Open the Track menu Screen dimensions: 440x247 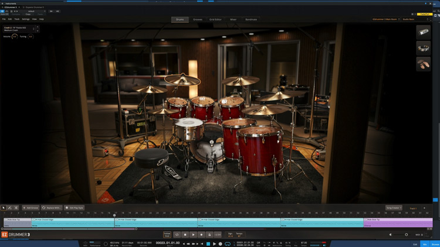click(17, 19)
